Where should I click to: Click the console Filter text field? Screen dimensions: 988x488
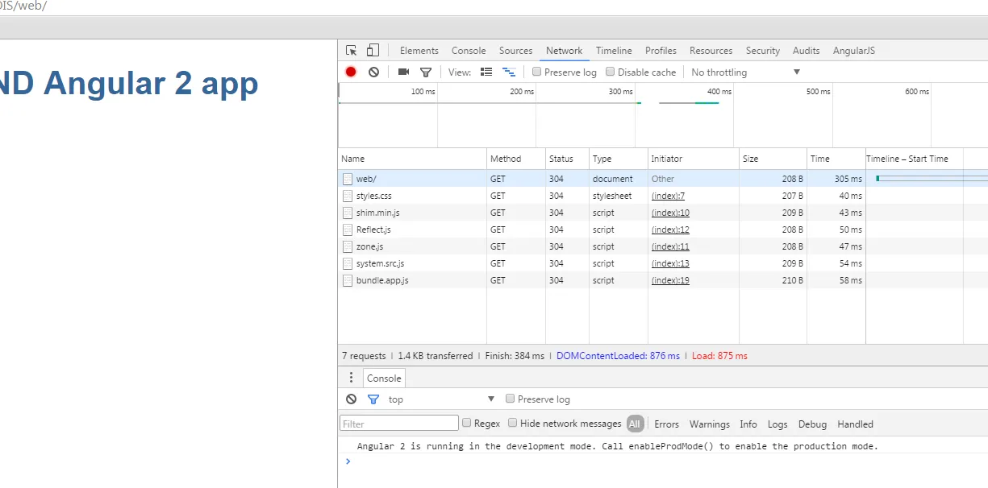(399, 424)
